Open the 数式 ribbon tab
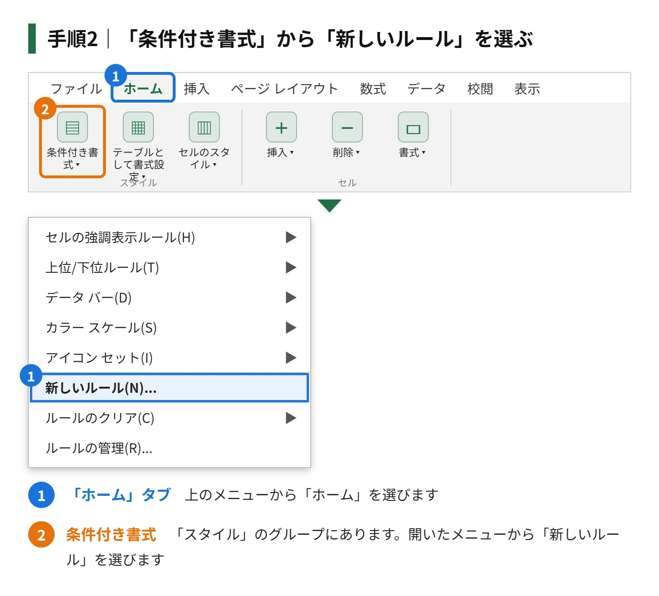 (373, 88)
